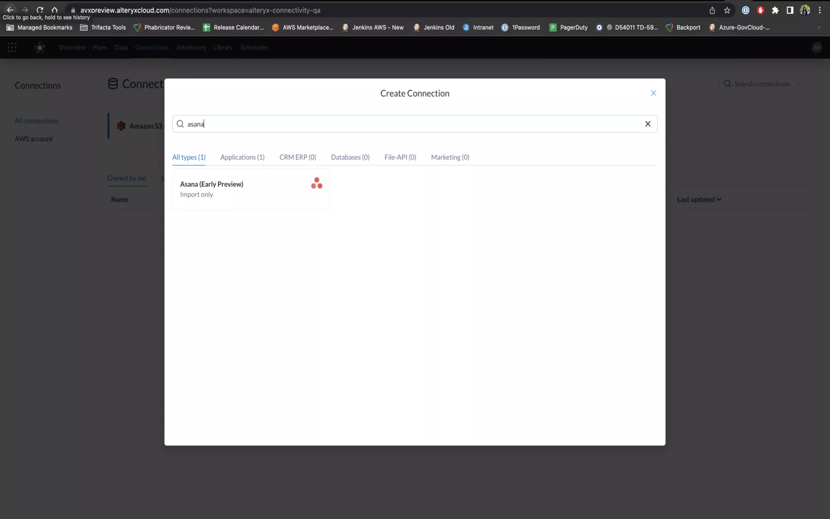Switch to the Applications (1) tab
This screenshot has height=519, width=830.
click(x=242, y=157)
